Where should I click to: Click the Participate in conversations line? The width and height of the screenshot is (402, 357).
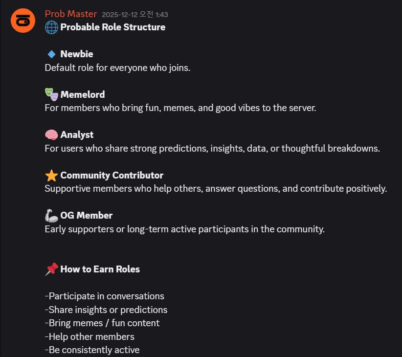pyautogui.click(x=105, y=296)
